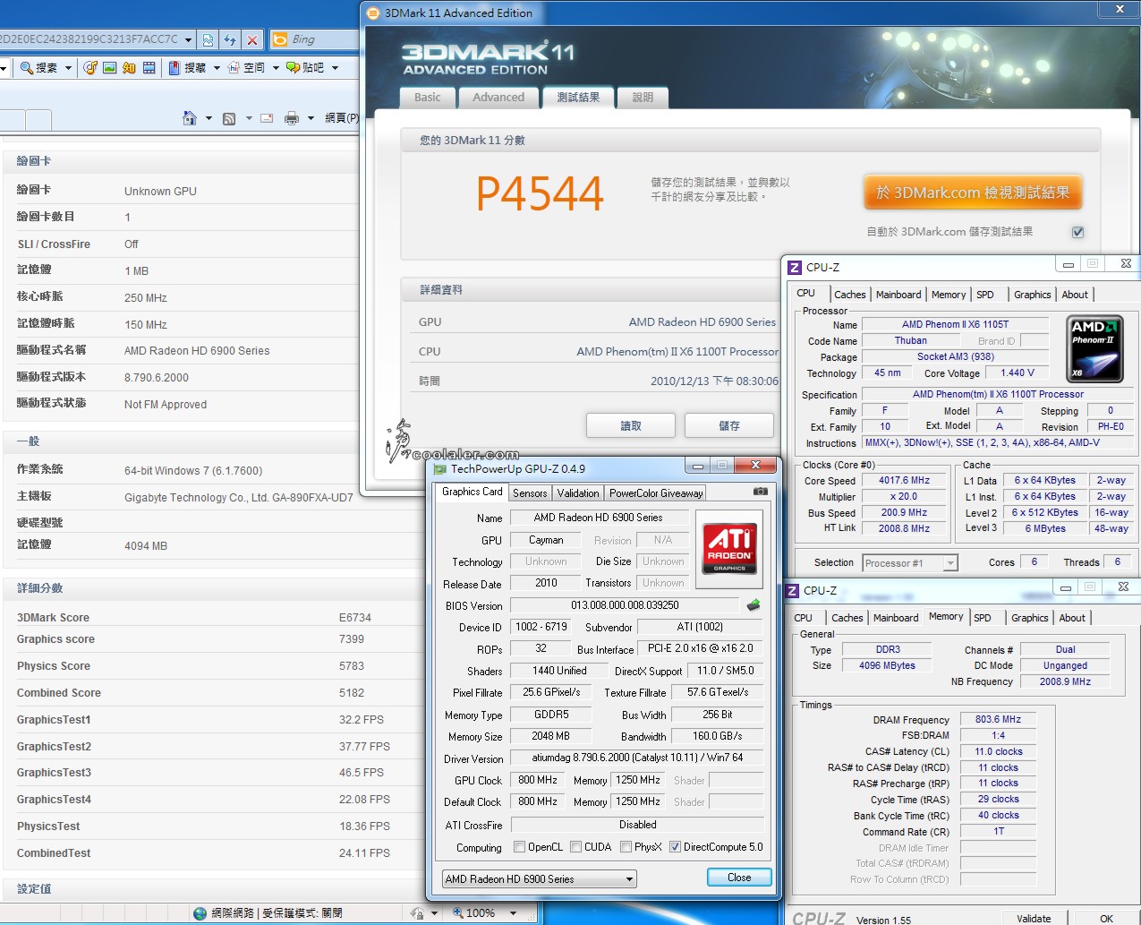This screenshot has width=1141, height=925.
Task: Open the Print button dropdown arrow
Action: (311, 118)
